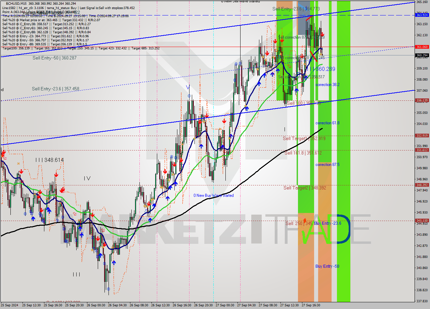Select the 'correction 38.2' label

pyautogui.click(x=327, y=85)
